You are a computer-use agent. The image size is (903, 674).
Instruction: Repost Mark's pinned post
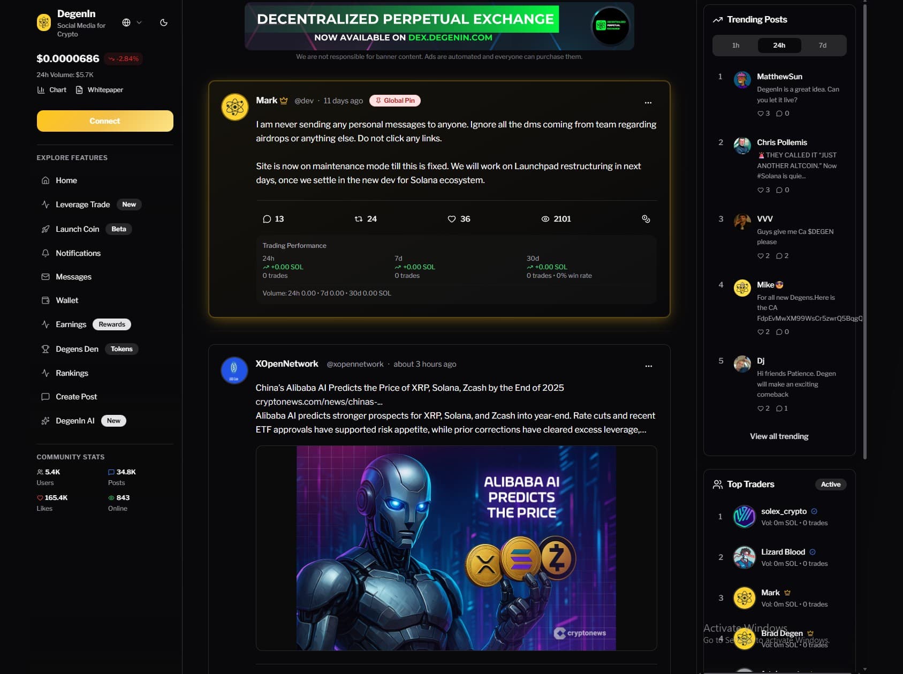359,219
